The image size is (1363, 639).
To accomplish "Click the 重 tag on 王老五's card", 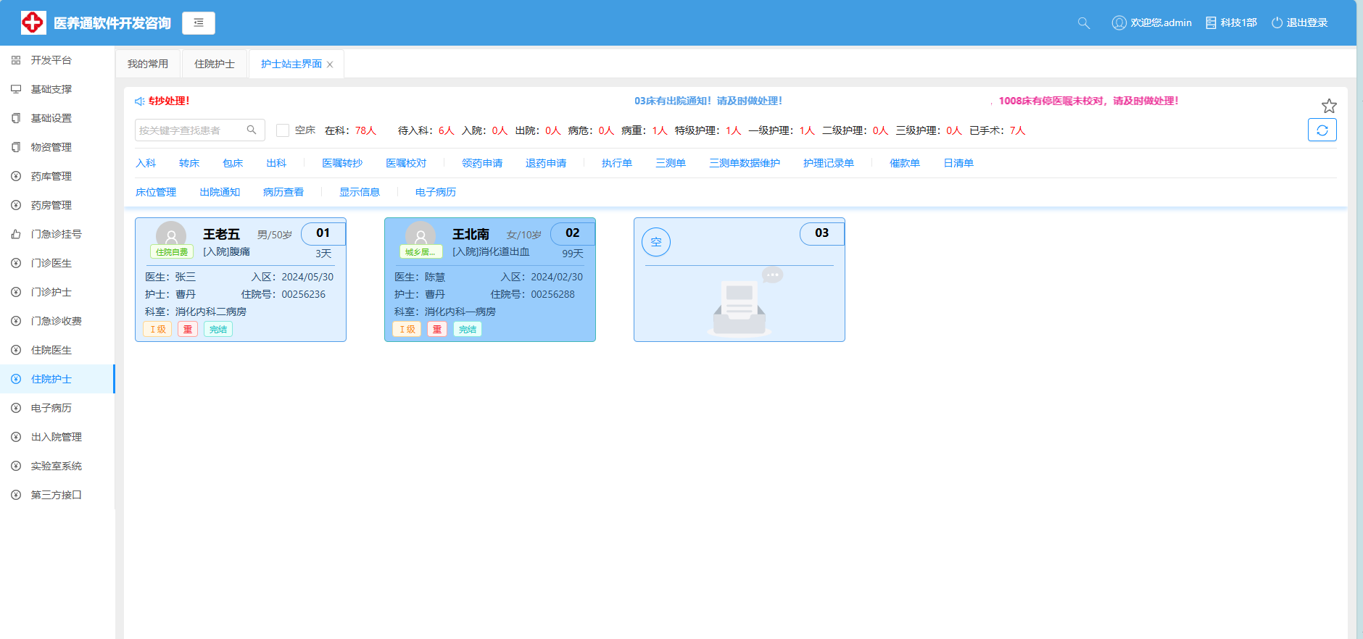I will coord(188,330).
